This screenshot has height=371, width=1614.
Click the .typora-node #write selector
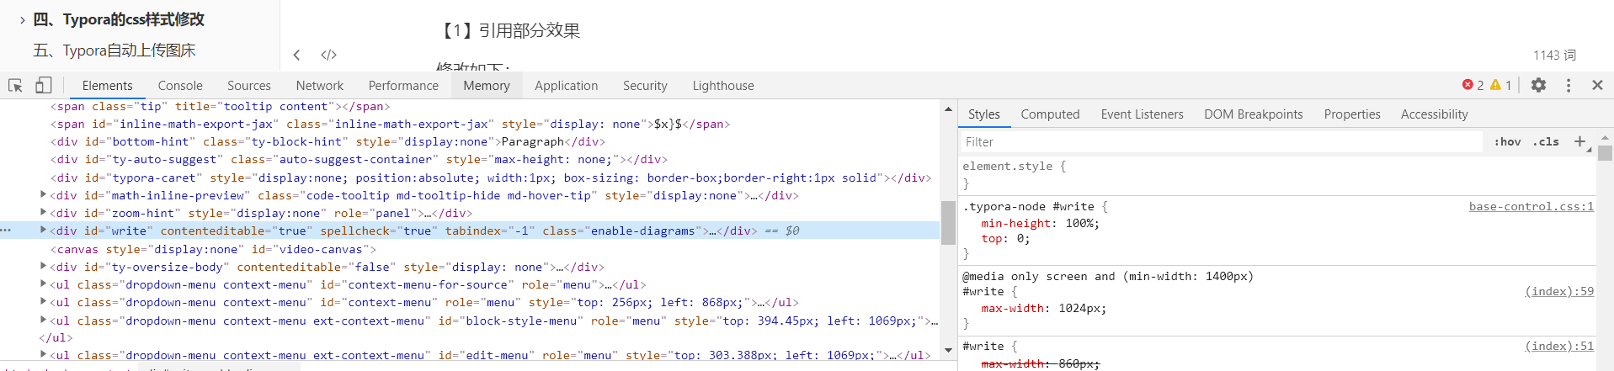click(x=1028, y=206)
